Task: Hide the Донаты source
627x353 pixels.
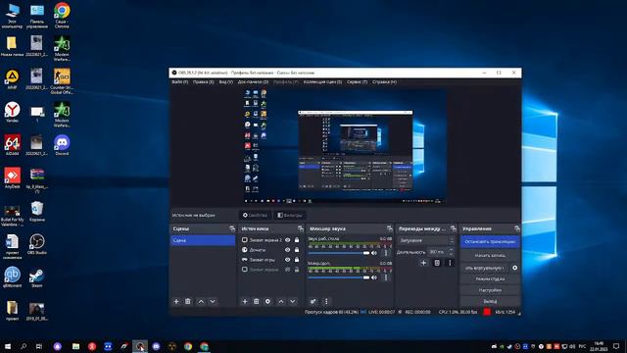Action: tap(287, 250)
